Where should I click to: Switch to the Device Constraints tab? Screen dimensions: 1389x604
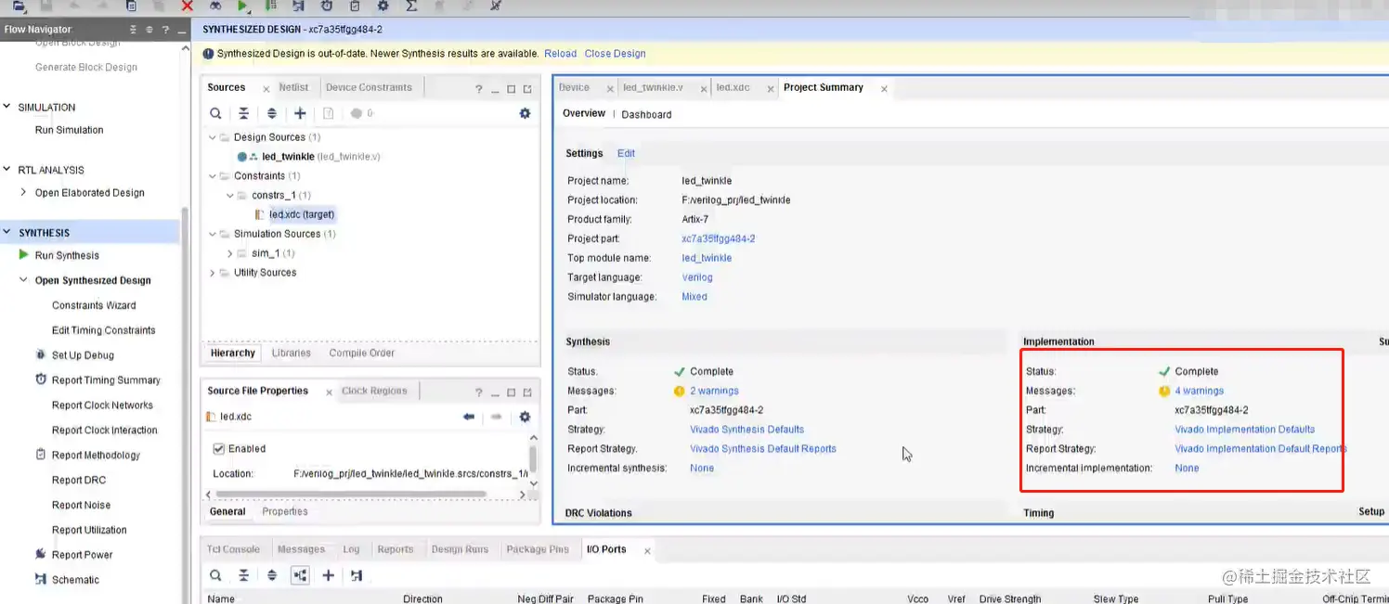click(x=369, y=87)
